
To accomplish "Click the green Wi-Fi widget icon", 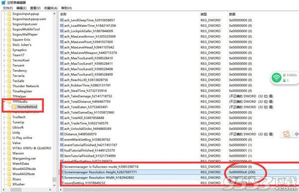I will click(276, 77).
